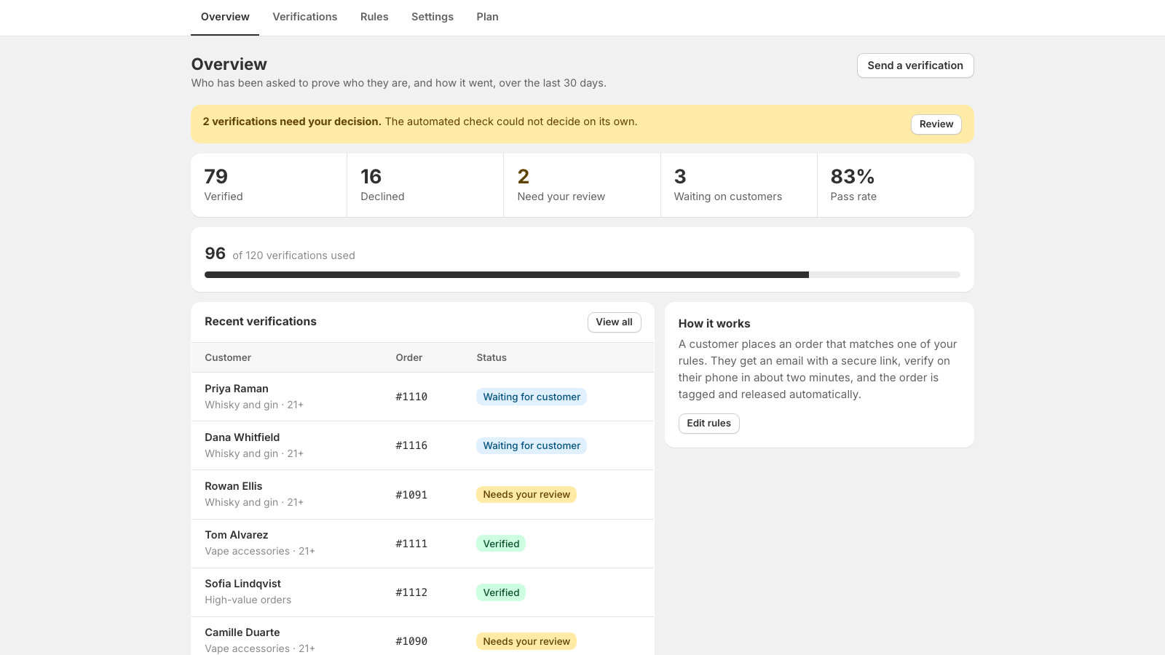Select customer Rowan Ellis
Image resolution: width=1165 pixels, height=655 pixels.
pyautogui.click(x=233, y=486)
